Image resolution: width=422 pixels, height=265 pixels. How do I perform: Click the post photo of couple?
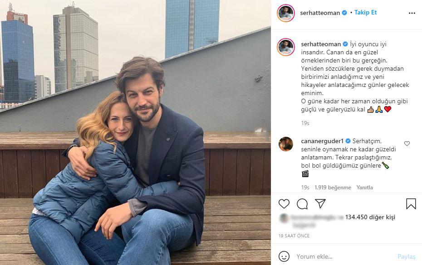pyautogui.click(x=135, y=132)
